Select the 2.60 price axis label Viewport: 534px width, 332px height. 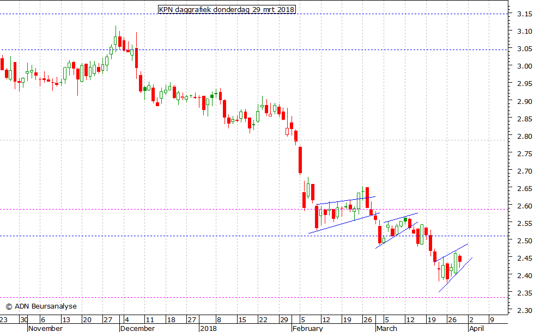[x=524, y=206]
